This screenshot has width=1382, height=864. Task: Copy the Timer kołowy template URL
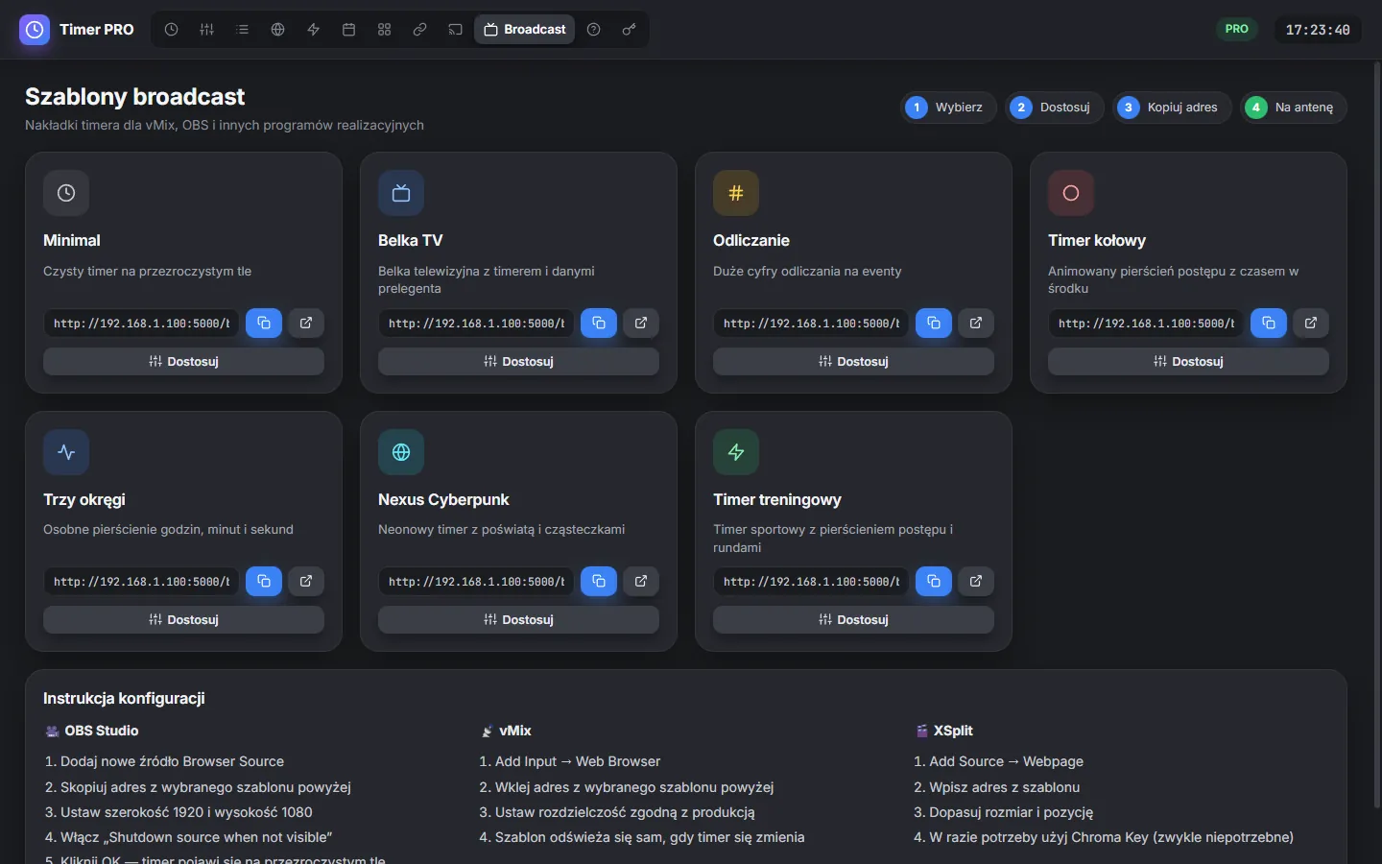[x=1269, y=324]
